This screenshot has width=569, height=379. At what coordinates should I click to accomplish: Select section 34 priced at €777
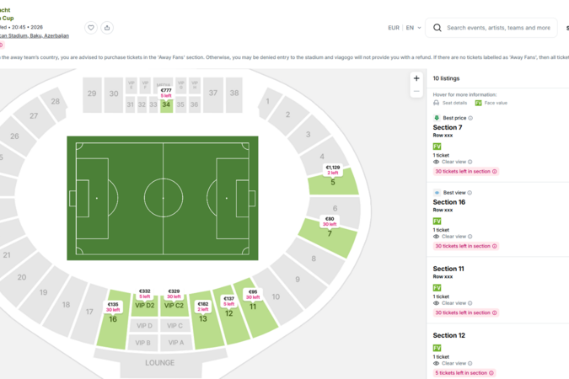(166, 105)
